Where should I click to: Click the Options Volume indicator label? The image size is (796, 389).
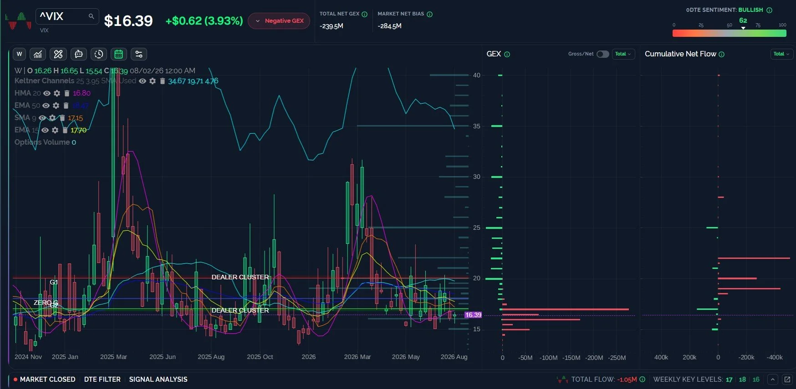(42, 142)
